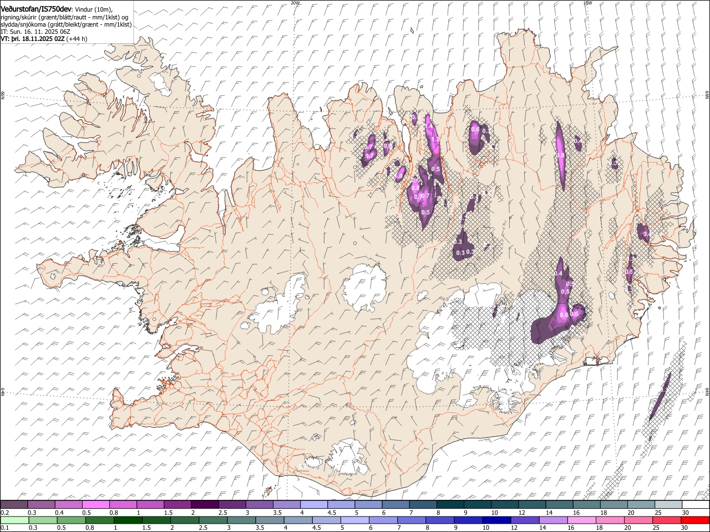Click the 'Veðurstofan/IS750dev' title text
The height and width of the screenshot is (532, 710).
[36, 9]
